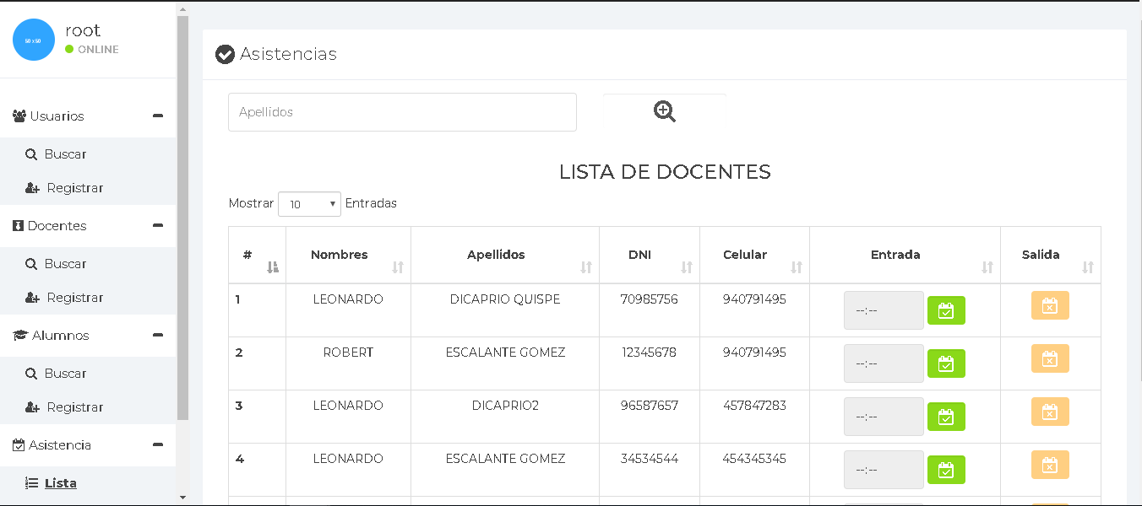Collapse the Docentes sidebar section
1142x506 pixels.
[157, 226]
